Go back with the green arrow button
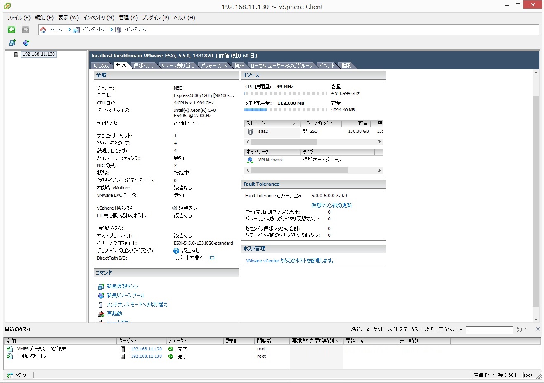The height and width of the screenshot is (383, 544). tap(12, 29)
